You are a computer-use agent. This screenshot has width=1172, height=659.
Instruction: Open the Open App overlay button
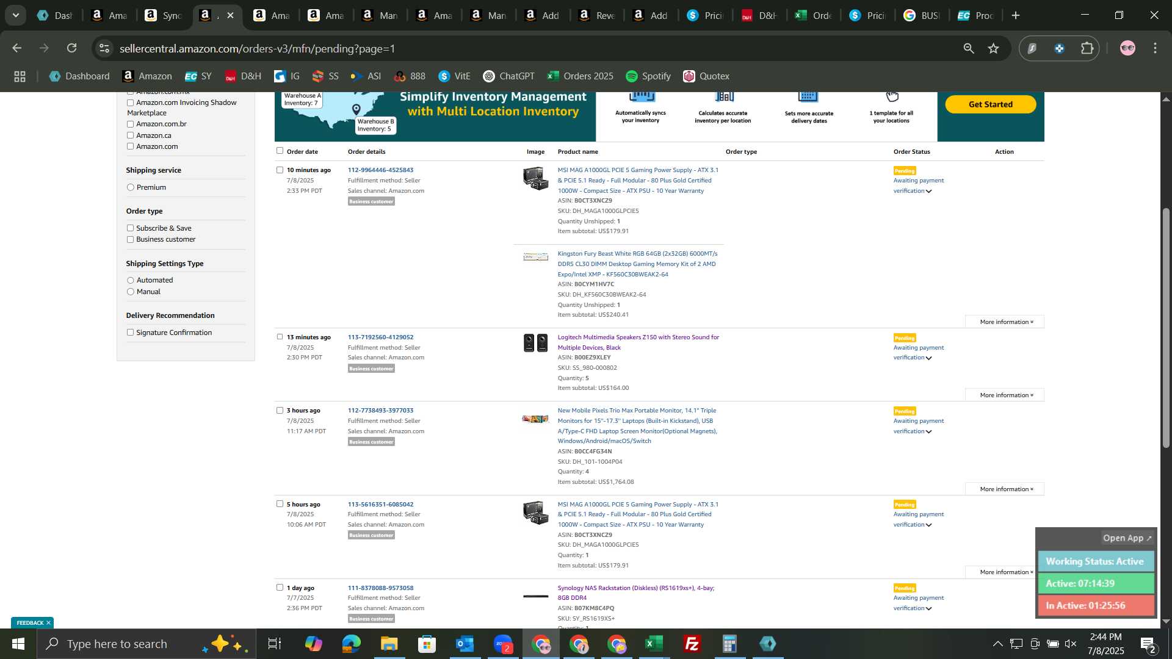click(x=1127, y=538)
